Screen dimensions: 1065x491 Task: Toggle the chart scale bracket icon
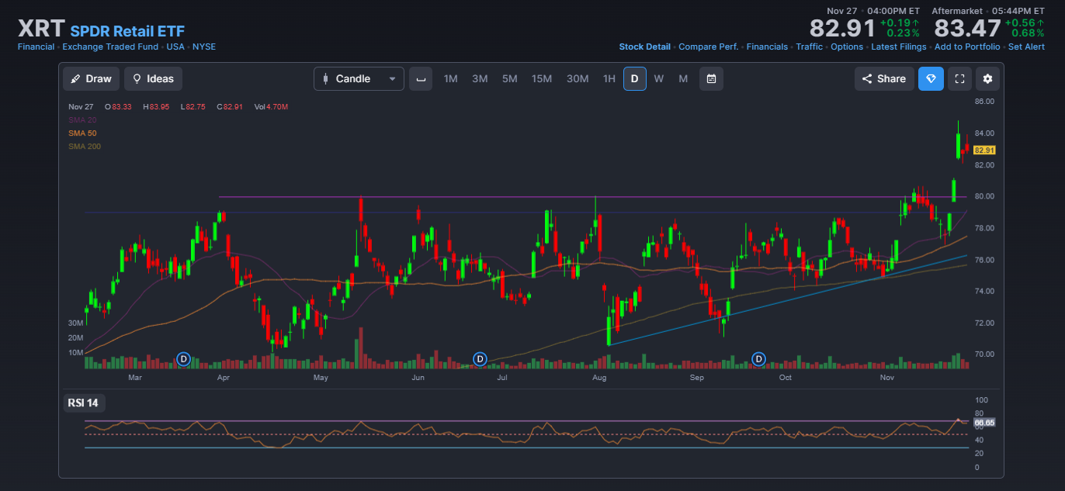click(421, 78)
